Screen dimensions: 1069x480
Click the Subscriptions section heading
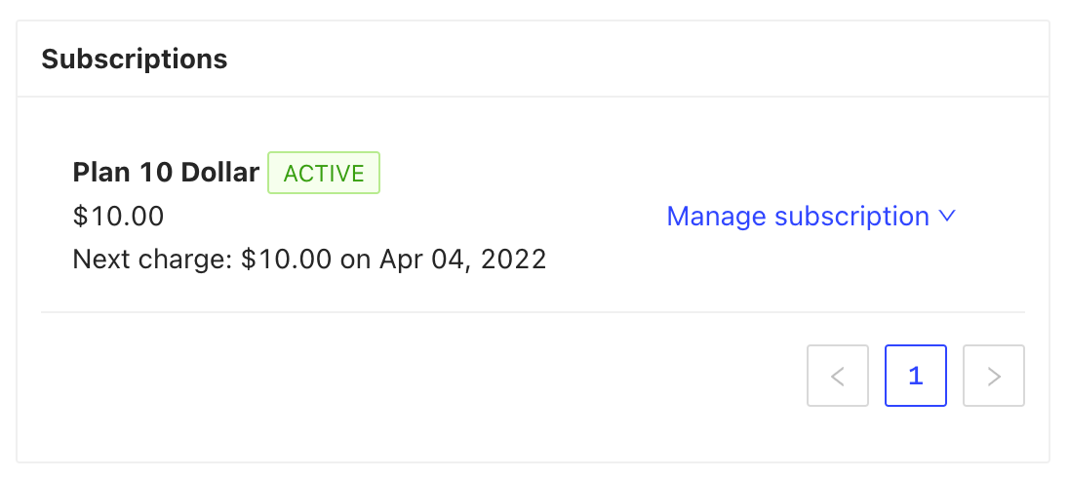tap(135, 59)
